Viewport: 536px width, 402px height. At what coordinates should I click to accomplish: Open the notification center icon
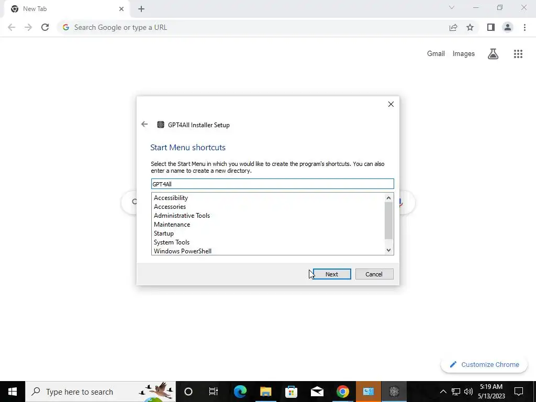coord(519,392)
